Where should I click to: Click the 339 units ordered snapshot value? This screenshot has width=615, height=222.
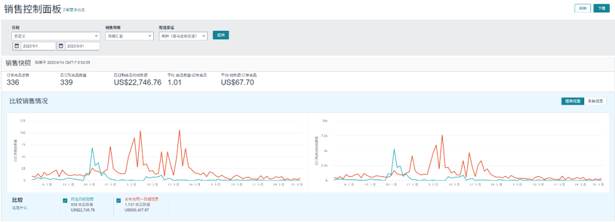(x=66, y=83)
